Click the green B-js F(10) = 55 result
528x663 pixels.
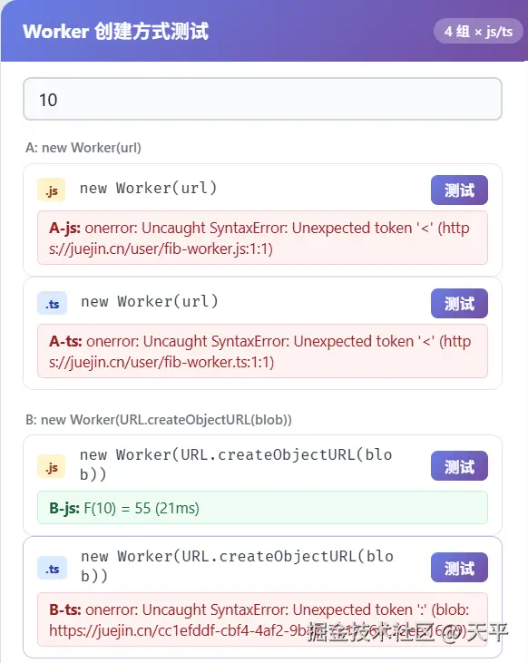[x=262, y=508]
